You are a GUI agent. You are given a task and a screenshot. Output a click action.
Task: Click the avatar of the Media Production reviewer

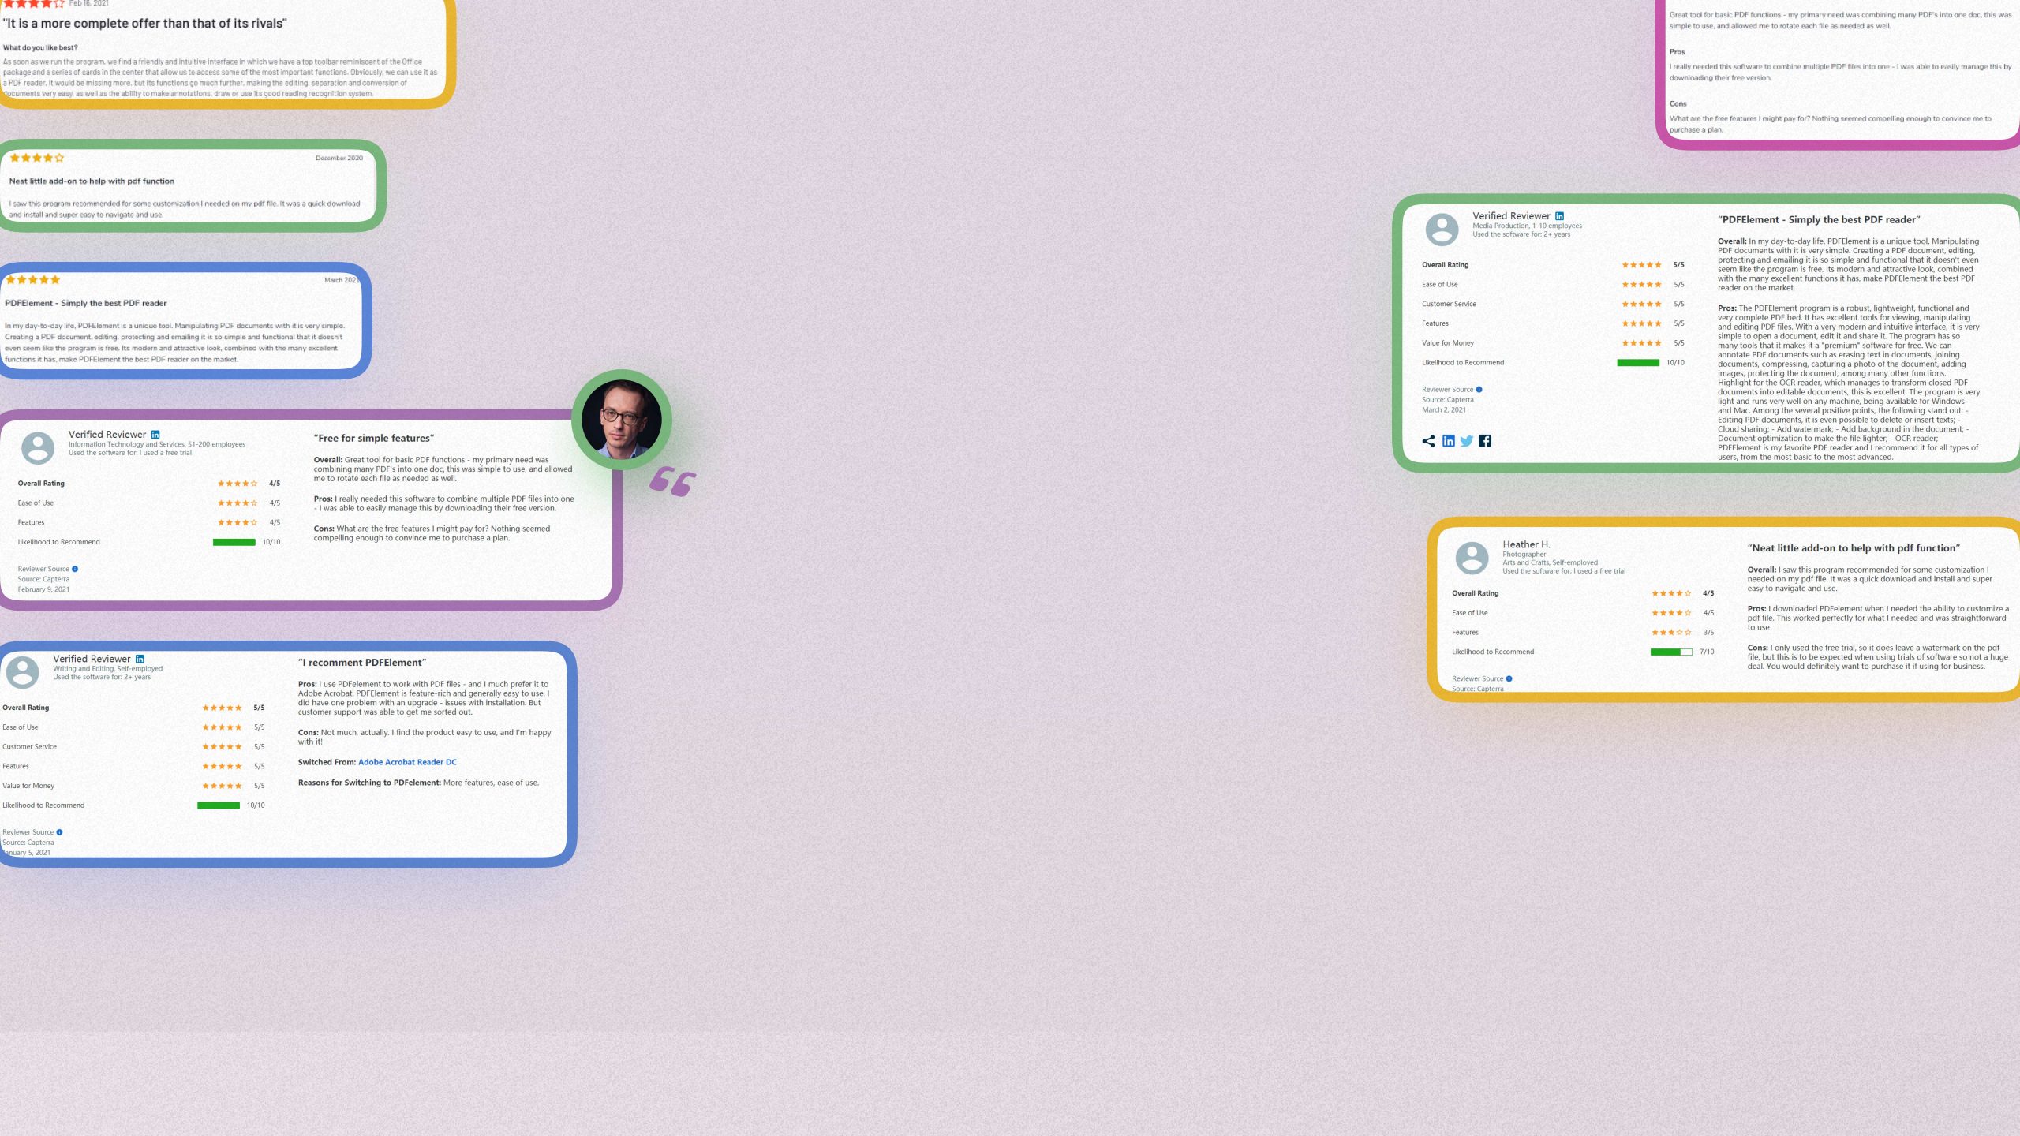tap(1442, 230)
